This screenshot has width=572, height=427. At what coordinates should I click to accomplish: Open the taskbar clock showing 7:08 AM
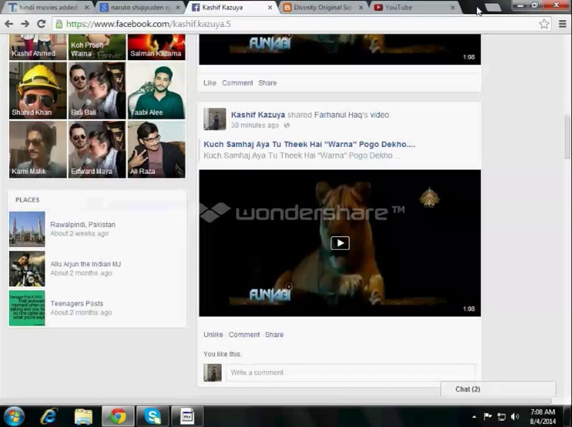point(543,417)
